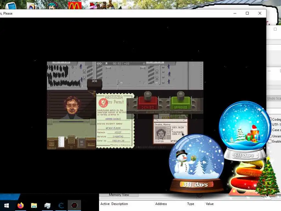This screenshot has width=281, height=211.
Task: Select the Arstotzka Entry Permit document
Action: click(x=115, y=121)
